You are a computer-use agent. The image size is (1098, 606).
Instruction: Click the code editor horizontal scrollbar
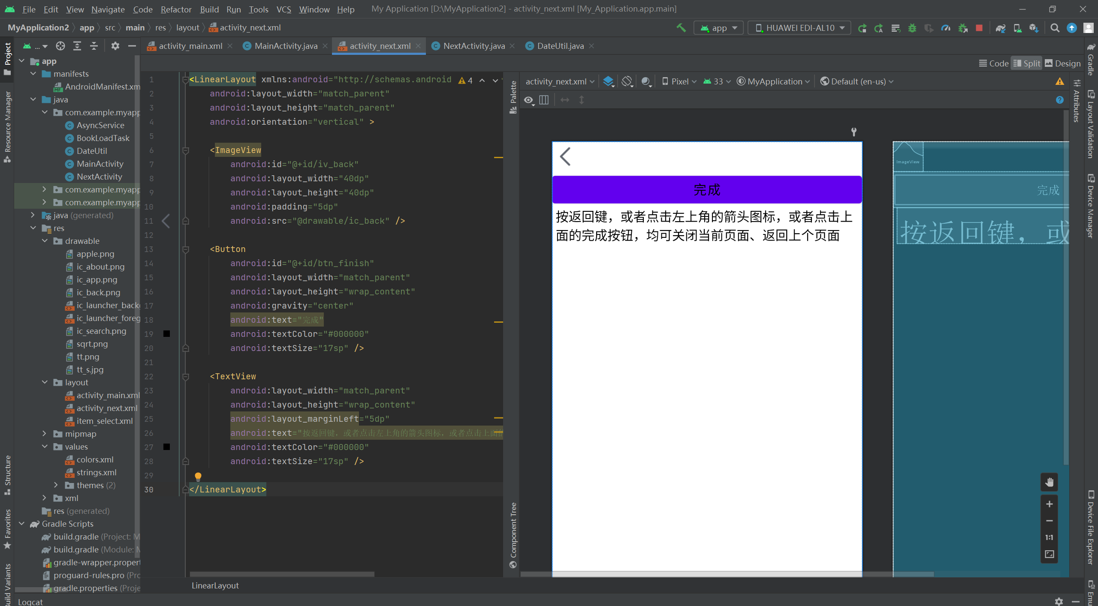click(x=282, y=574)
